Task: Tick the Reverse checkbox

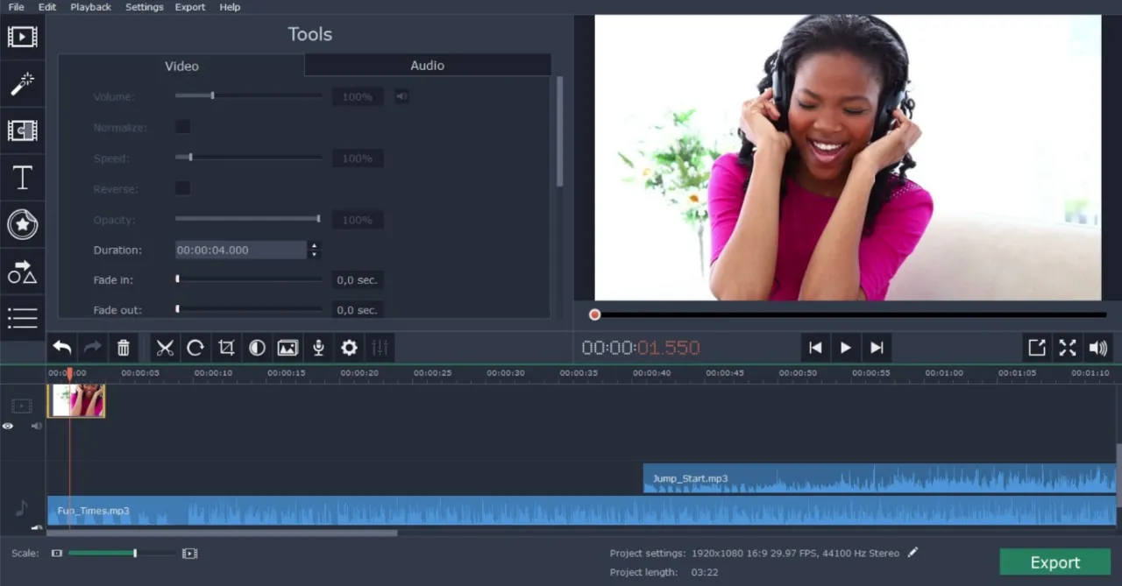Action: pos(182,188)
